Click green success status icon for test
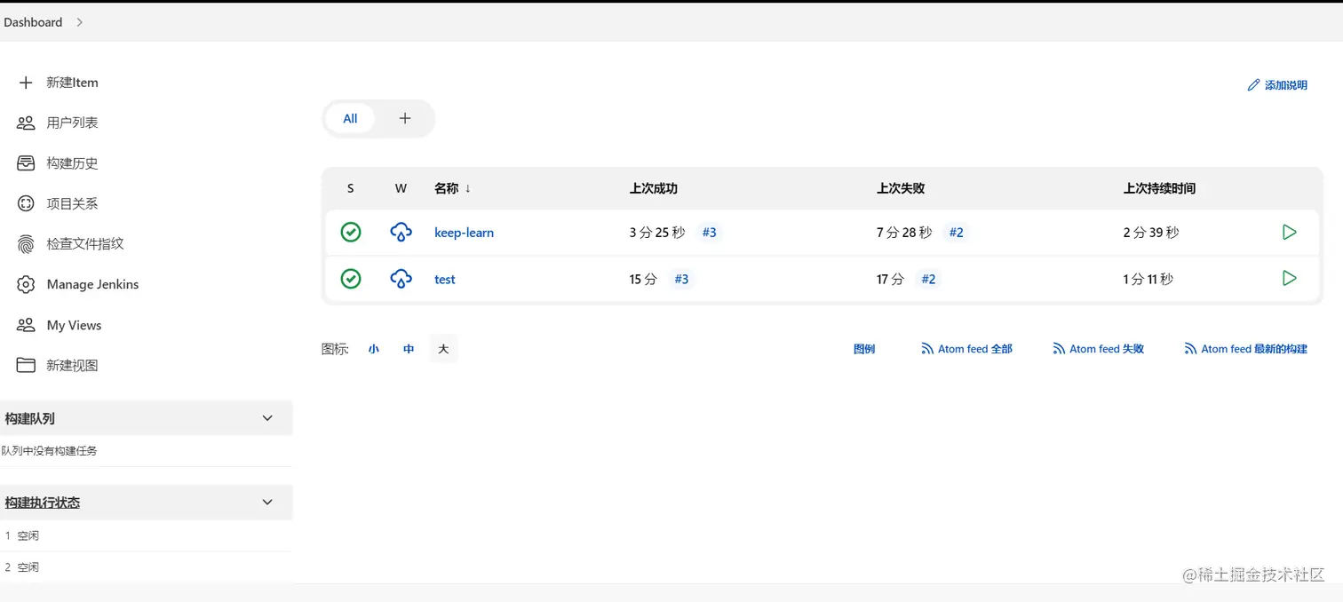This screenshot has height=602, width=1343. [x=351, y=279]
